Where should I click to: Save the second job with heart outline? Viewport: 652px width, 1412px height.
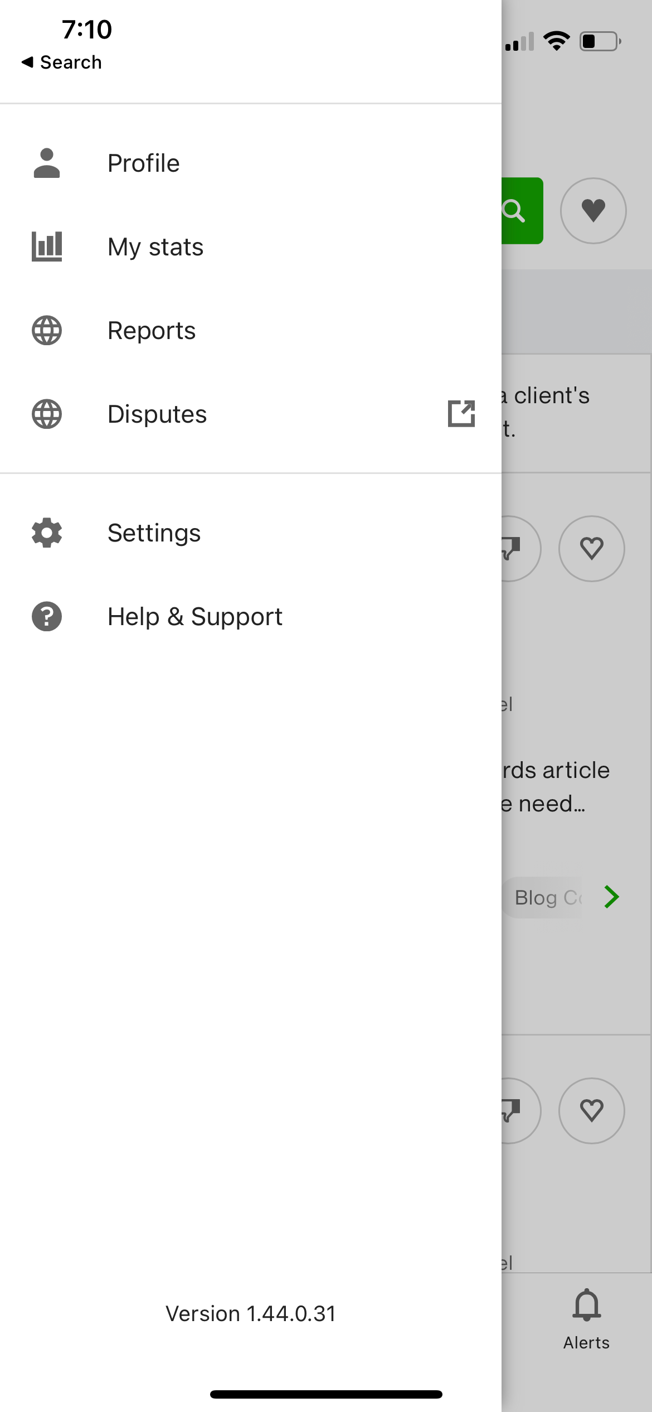click(592, 1110)
